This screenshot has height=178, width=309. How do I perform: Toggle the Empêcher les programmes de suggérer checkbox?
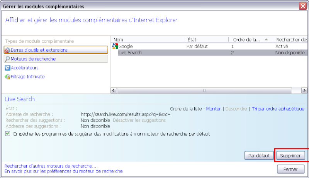click(8, 134)
